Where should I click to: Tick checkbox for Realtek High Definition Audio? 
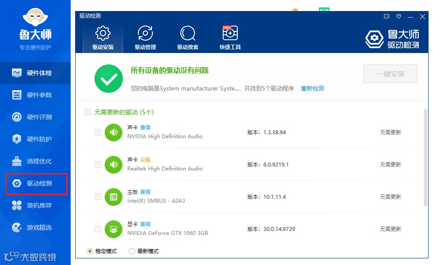click(x=98, y=164)
